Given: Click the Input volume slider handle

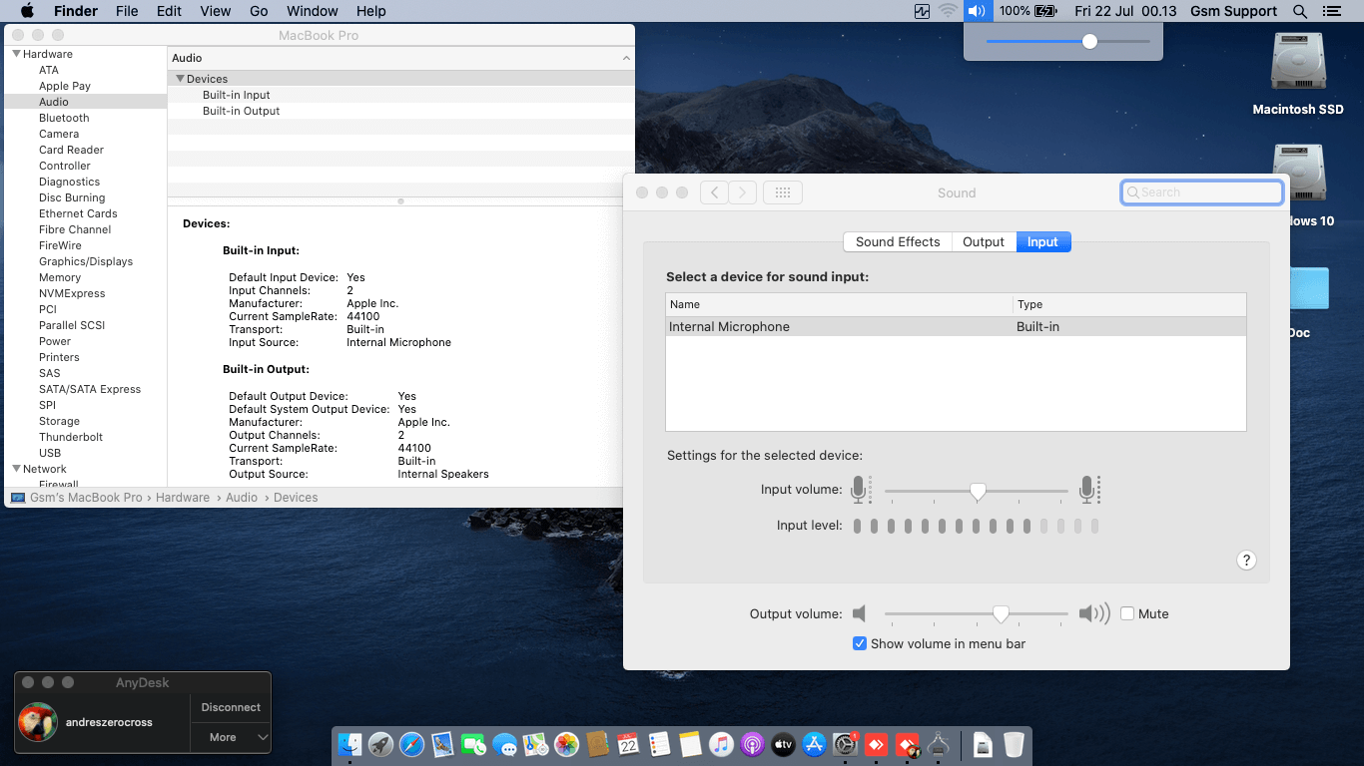Looking at the screenshot, I should (979, 491).
